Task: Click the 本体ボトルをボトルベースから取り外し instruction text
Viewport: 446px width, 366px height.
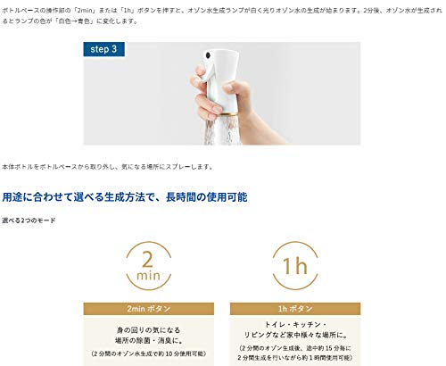Action: (x=107, y=167)
